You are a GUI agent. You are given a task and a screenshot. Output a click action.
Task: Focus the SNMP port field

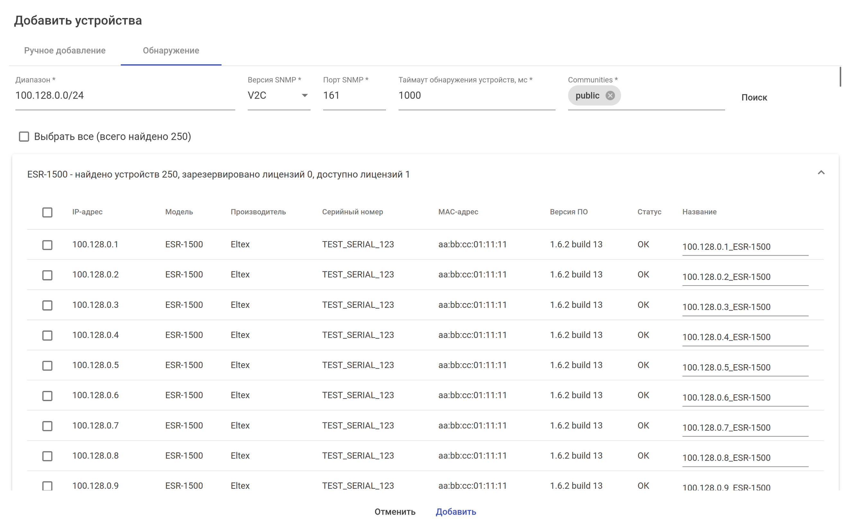pos(354,95)
